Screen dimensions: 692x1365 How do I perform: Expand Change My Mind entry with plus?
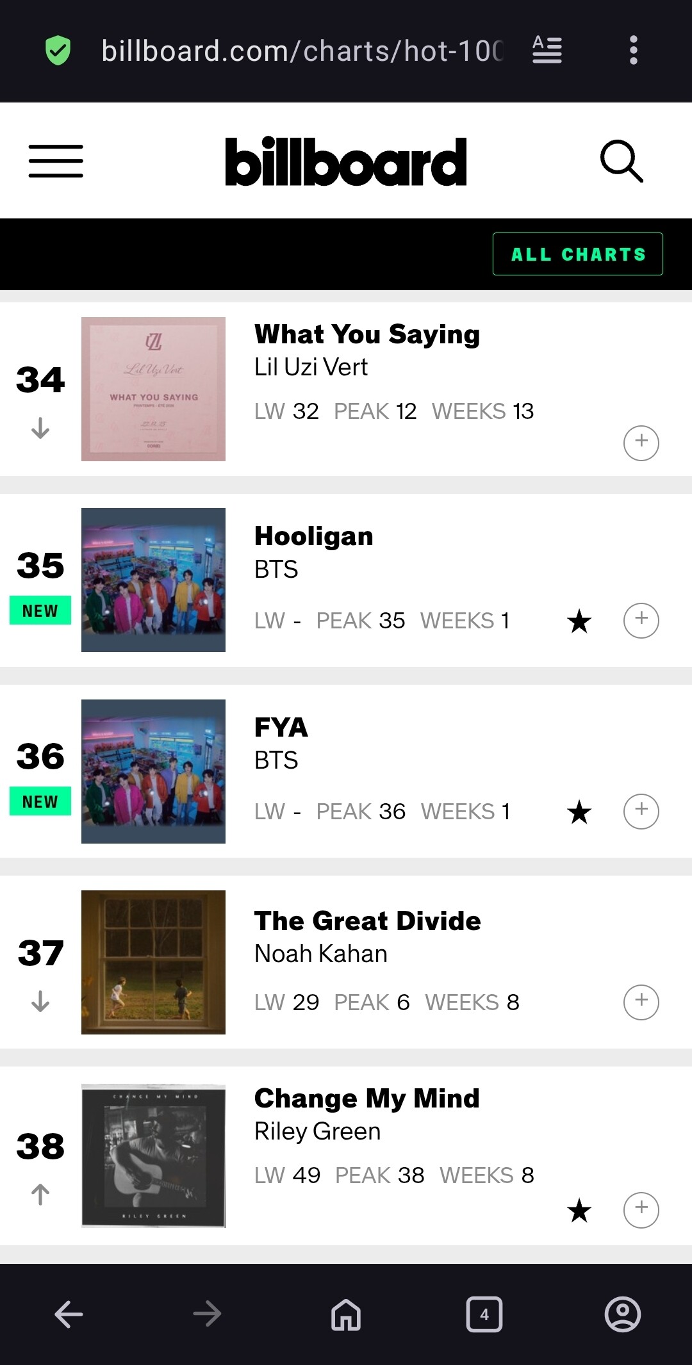coord(641,1209)
